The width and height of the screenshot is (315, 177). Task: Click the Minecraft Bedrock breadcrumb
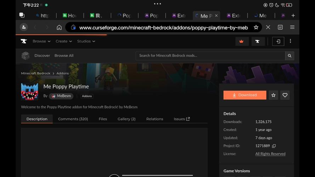click(x=35, y=73)
